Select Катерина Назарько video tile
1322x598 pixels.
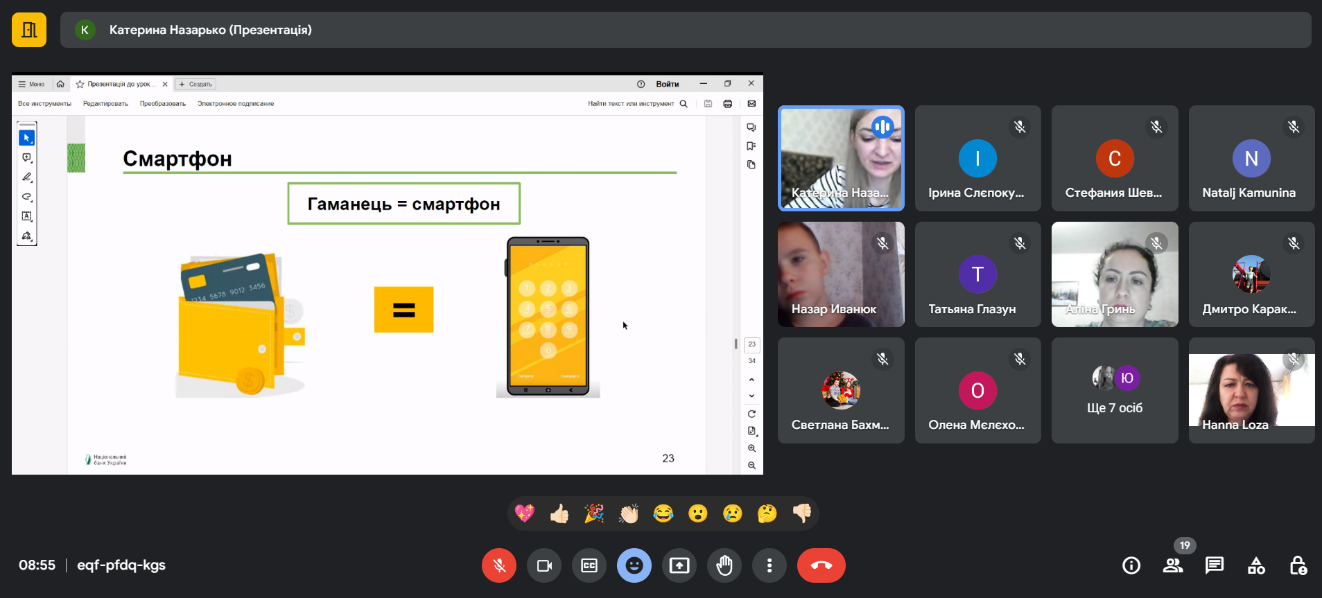840,158
